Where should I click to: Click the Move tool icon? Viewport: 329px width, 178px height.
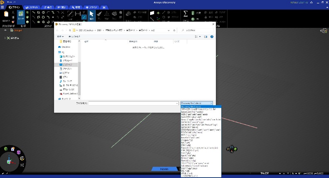pos(107,15)
